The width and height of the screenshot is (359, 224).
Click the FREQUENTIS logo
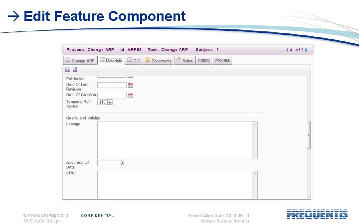click(x=317, y=215)
